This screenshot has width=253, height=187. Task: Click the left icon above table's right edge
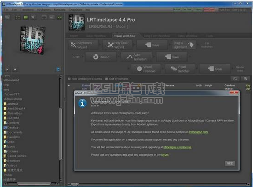[x=235, y=79]
